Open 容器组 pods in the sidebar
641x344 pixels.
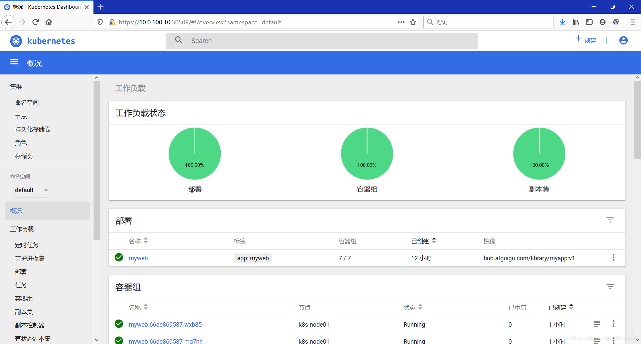point(24,299)
